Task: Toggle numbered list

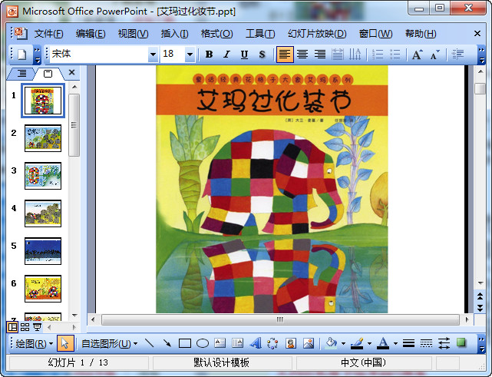Action: pyautogui.click(x=378, y=55)
